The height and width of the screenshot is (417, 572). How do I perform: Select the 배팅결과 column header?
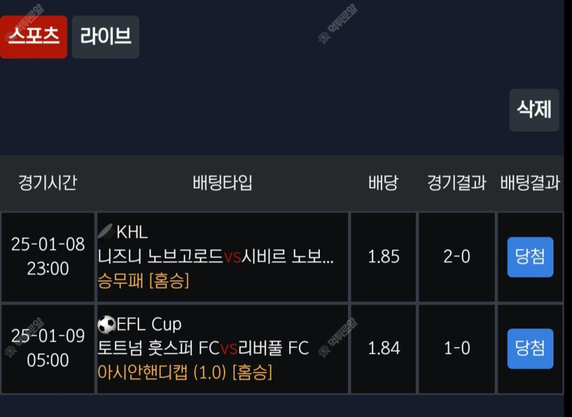530,182
